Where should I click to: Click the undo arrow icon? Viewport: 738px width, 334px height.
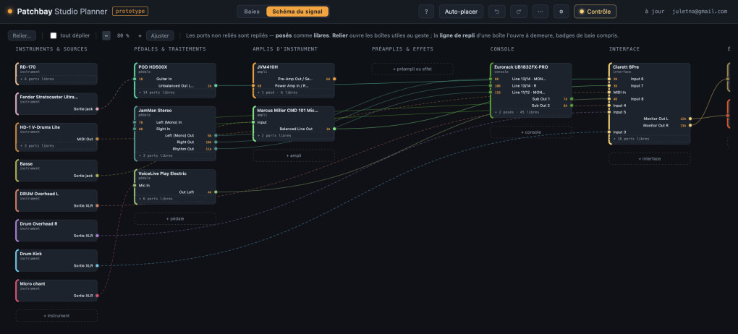[496, 12]
